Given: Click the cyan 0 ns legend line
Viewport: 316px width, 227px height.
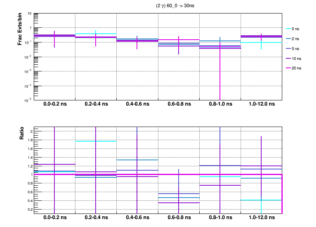Looking at the screenshot, I should pos(289,29).
